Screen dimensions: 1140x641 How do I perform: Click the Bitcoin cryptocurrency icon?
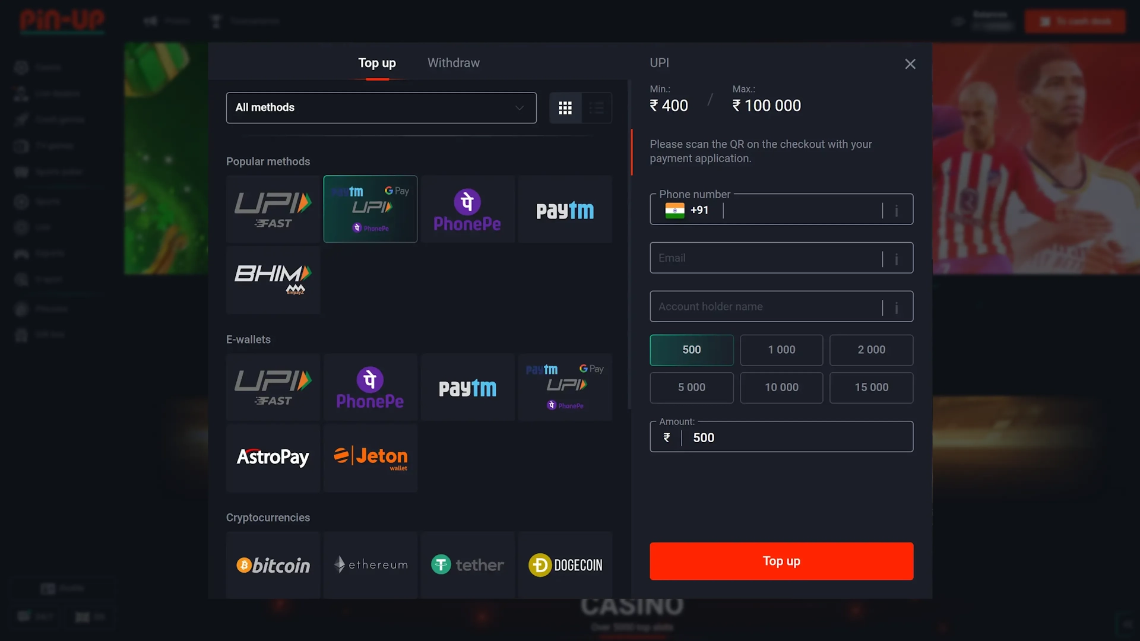pos(273,564)
